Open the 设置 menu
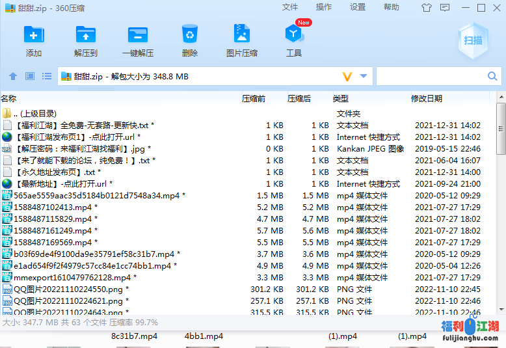Image resolution: width=506 pixels, height=348 pixels. (358, 7)
